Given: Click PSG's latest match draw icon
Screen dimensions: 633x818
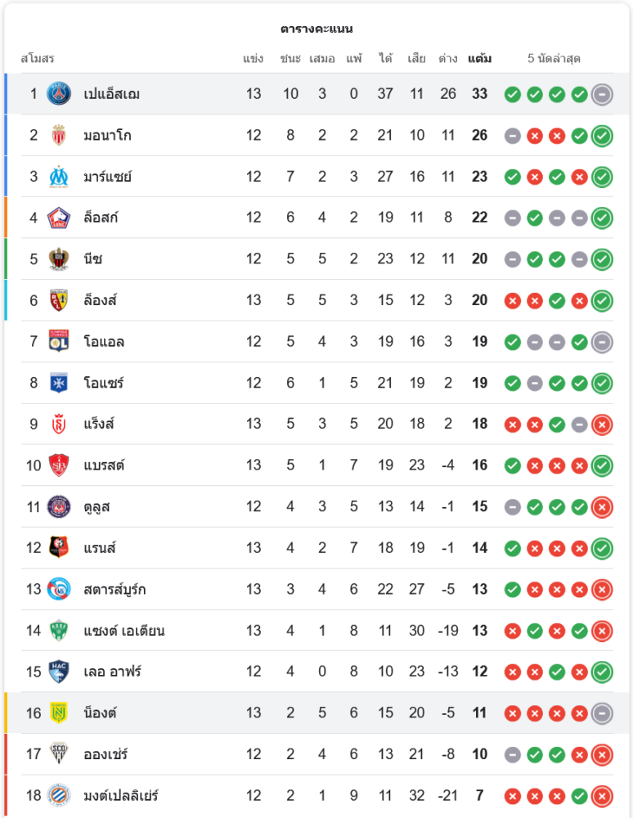Looking at the screenshot, I should coord(602,94).
